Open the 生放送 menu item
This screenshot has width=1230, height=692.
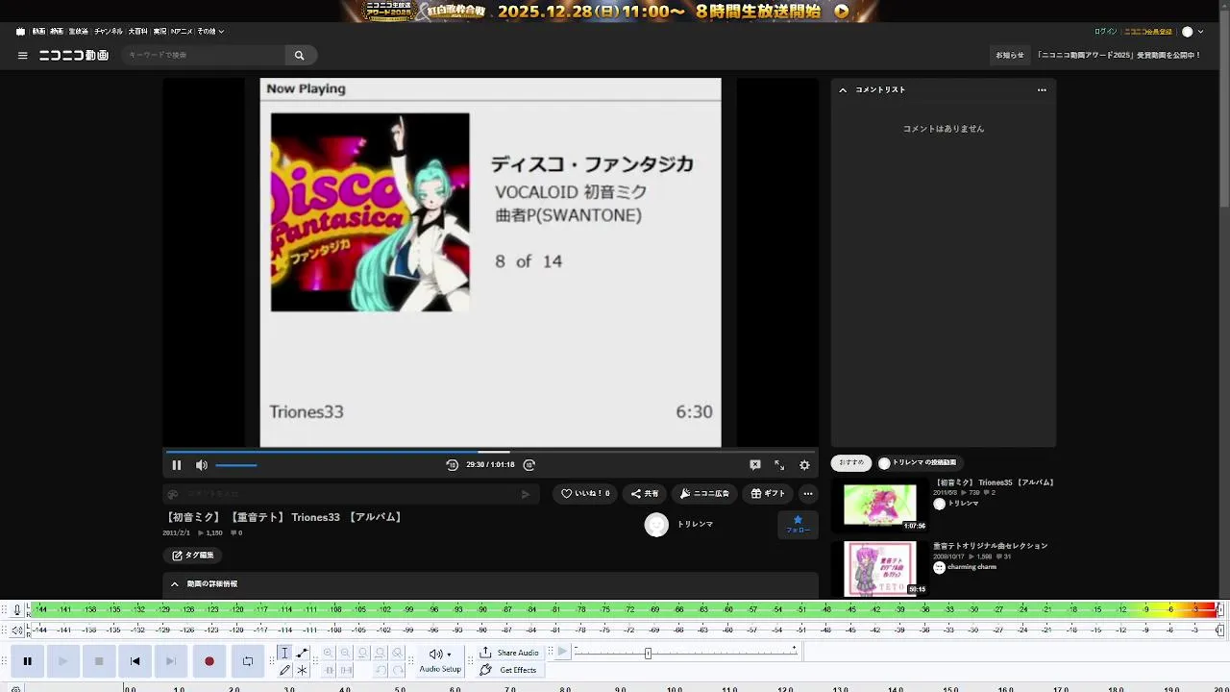click(78, 32)
